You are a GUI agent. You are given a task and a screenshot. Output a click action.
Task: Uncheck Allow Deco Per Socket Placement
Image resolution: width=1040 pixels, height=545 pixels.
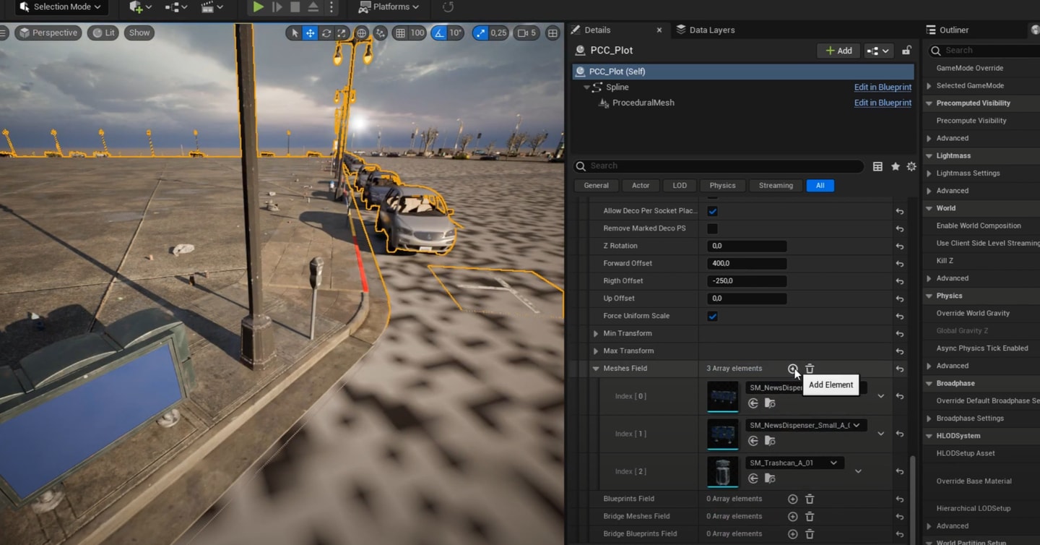[x=712, y=211]
